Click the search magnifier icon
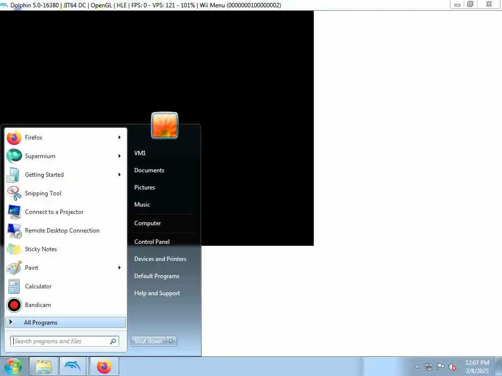 [113, 341]
